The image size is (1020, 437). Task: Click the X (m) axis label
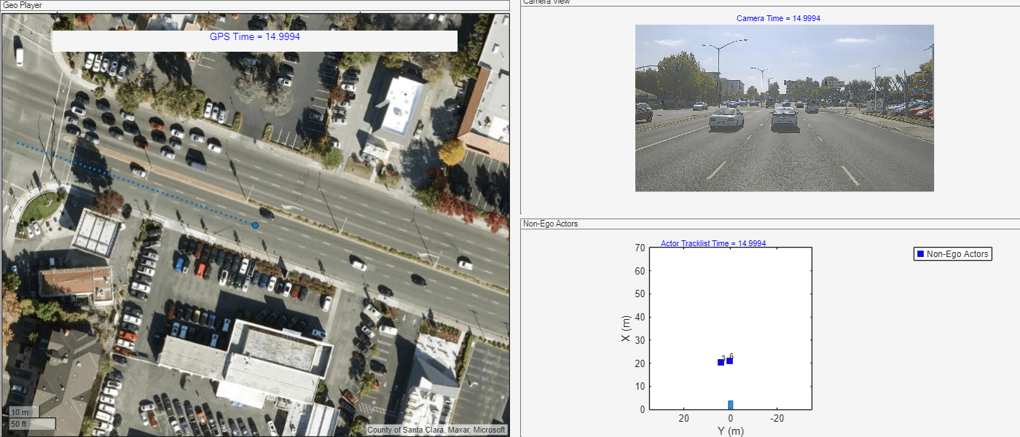coord(627,328)
